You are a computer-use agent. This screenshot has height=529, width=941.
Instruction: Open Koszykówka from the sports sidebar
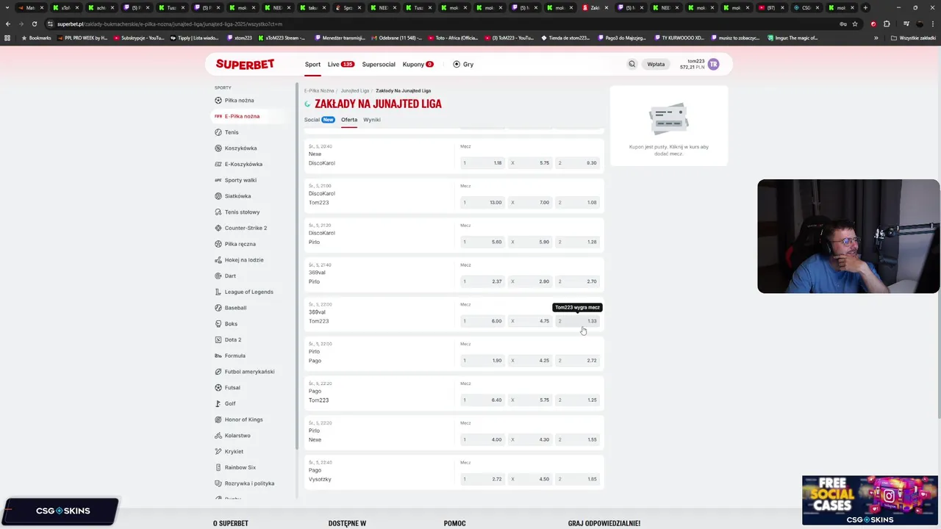pos(240,148)
